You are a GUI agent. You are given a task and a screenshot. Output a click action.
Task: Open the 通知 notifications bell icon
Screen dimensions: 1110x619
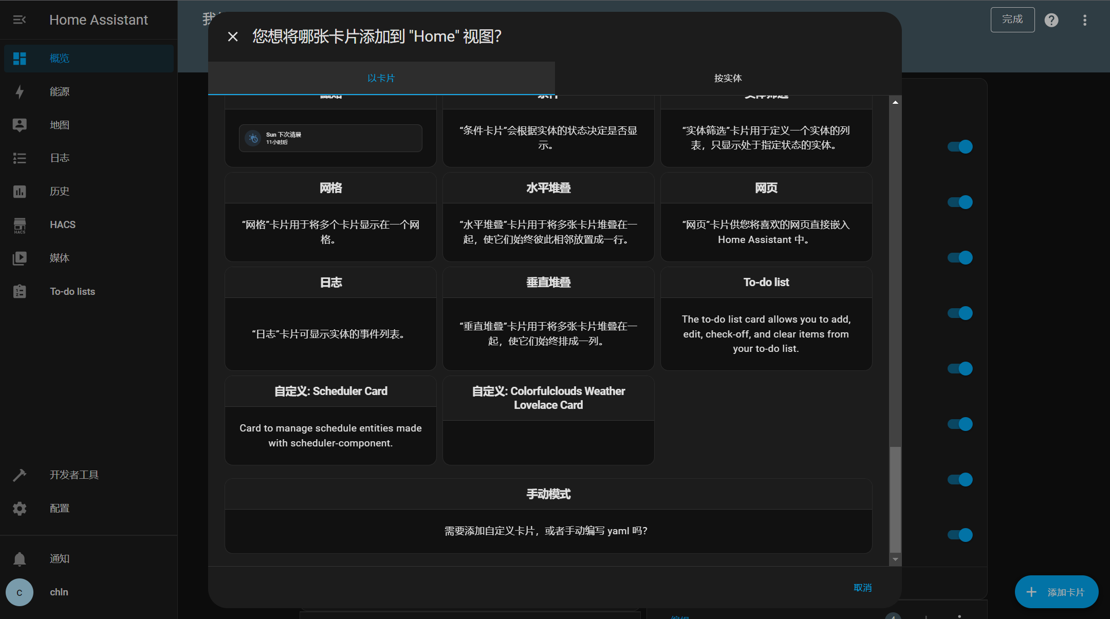click(20, 559)
